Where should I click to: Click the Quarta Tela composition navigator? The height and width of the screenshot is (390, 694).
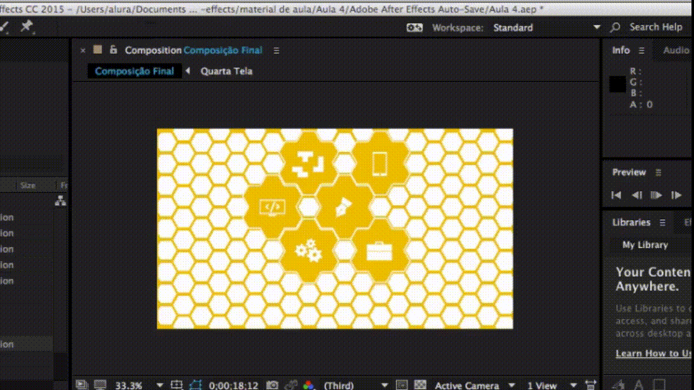pyautogui.click(x=226, y=71)
